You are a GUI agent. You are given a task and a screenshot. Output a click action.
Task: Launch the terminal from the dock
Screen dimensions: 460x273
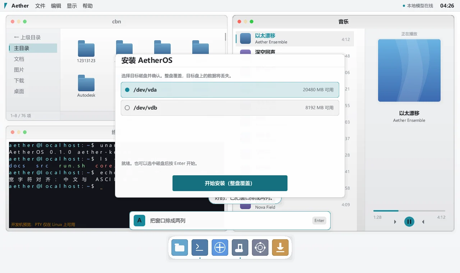point(200,247)
